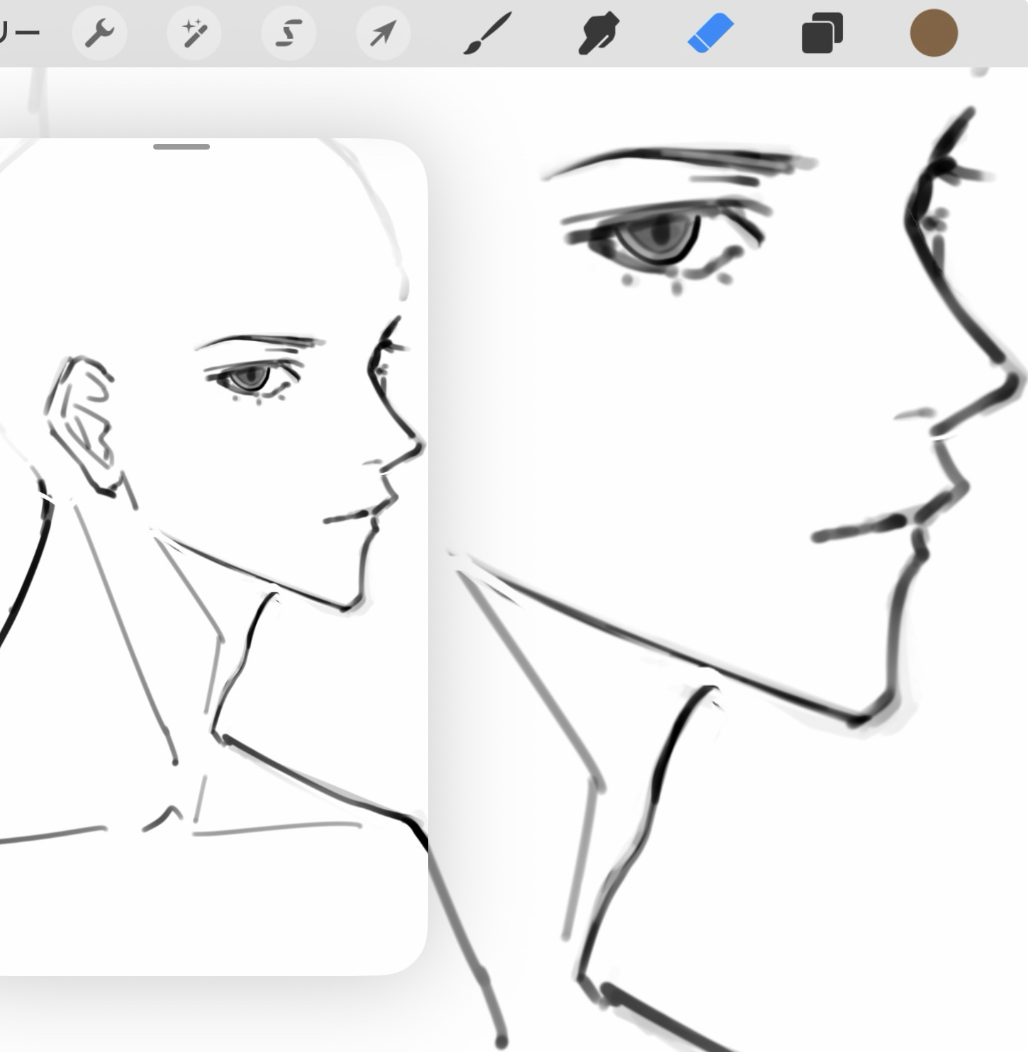1028x1052 pixels.
Task: Tap the collarbone lines in Reference window
Action: point(276,827)
